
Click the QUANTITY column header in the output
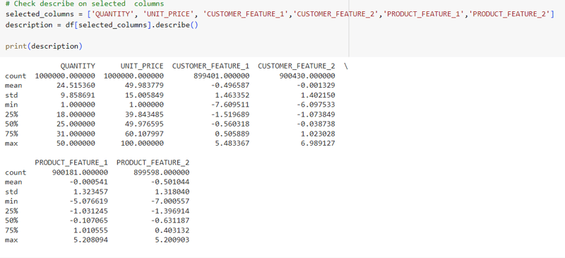[x=78, y=66]
